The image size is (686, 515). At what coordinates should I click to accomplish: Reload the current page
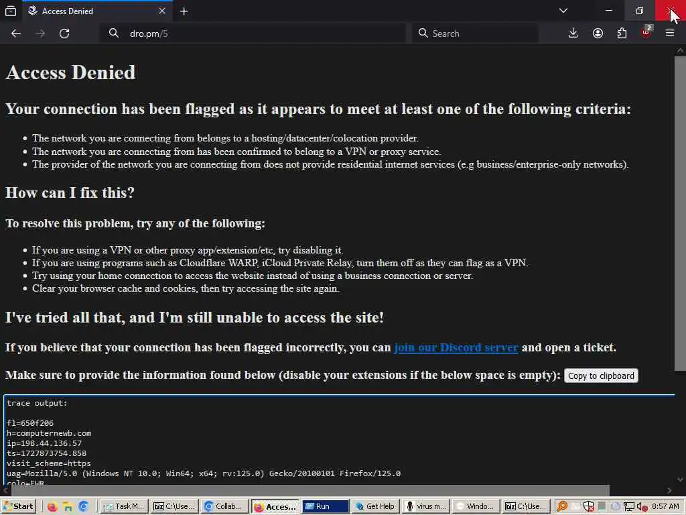[x=64, y=34]
